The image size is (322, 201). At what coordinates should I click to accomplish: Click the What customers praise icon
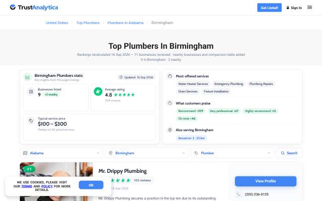pos(170,103)
